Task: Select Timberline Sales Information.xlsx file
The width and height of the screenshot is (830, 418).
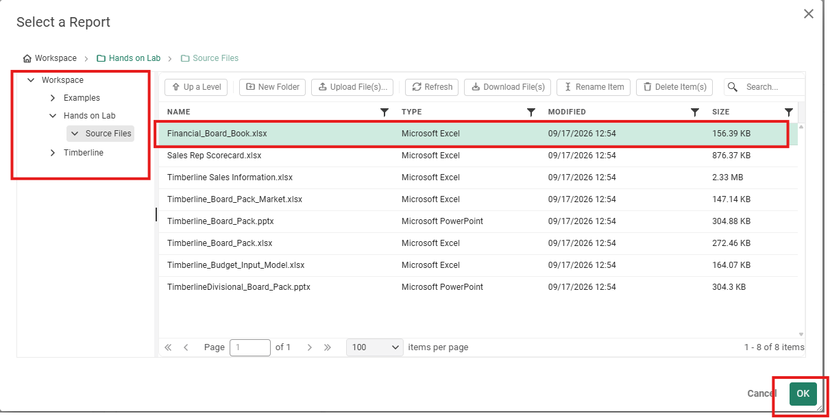Action: [x=478, y=177]
